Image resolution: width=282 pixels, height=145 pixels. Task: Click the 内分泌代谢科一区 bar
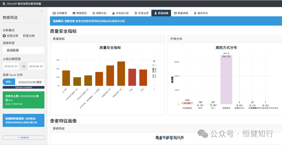77,81
